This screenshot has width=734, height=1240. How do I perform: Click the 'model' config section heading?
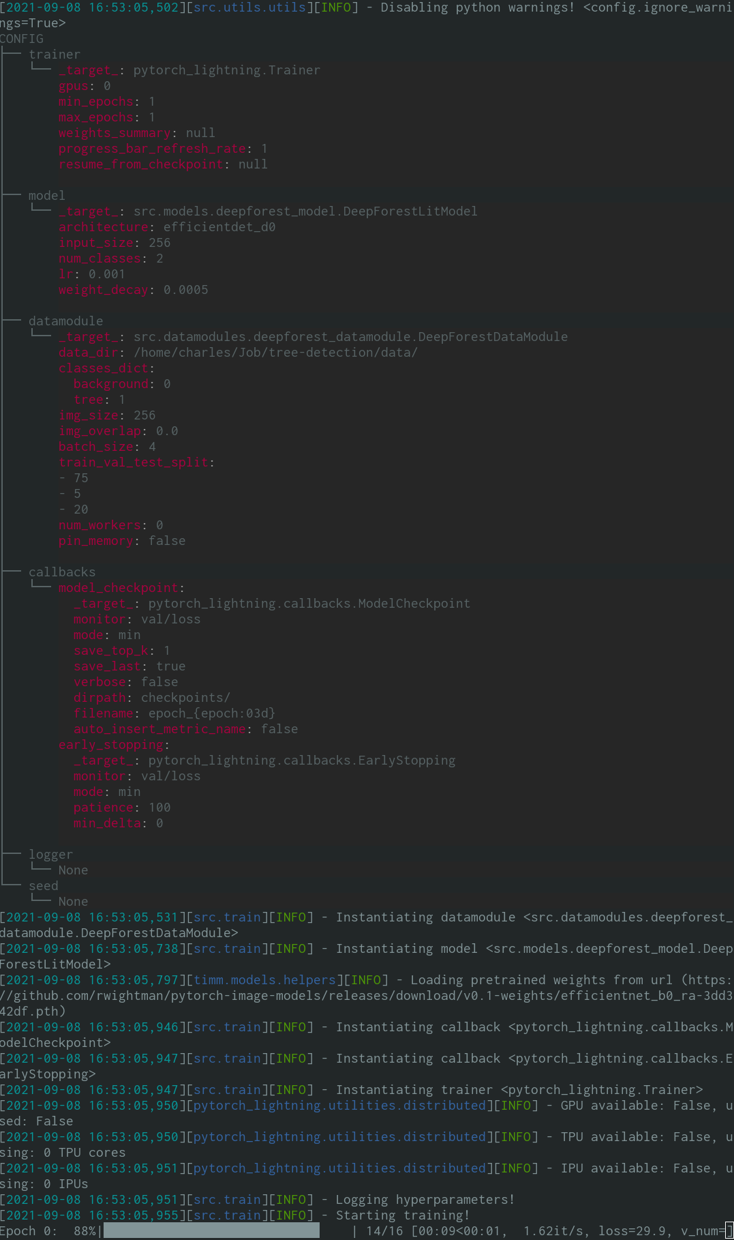coord(47,196)
